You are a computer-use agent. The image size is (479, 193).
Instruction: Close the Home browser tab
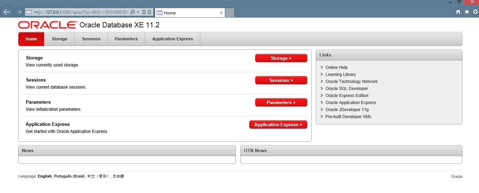pyautogui.click(x=221, y=13)
